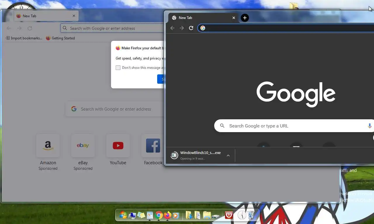The height and width of the screenshot is (224, 374).
Task: Launch the media player from the dock
Action: click(176, 216)
